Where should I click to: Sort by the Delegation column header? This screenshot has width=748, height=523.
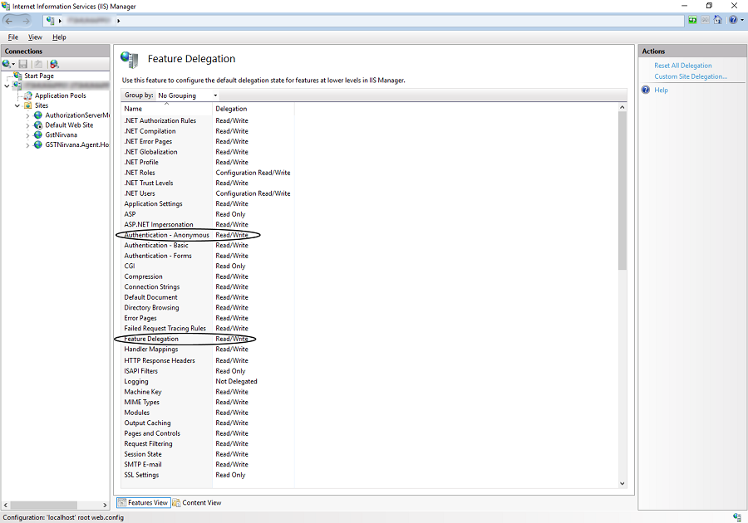point(253,109)
